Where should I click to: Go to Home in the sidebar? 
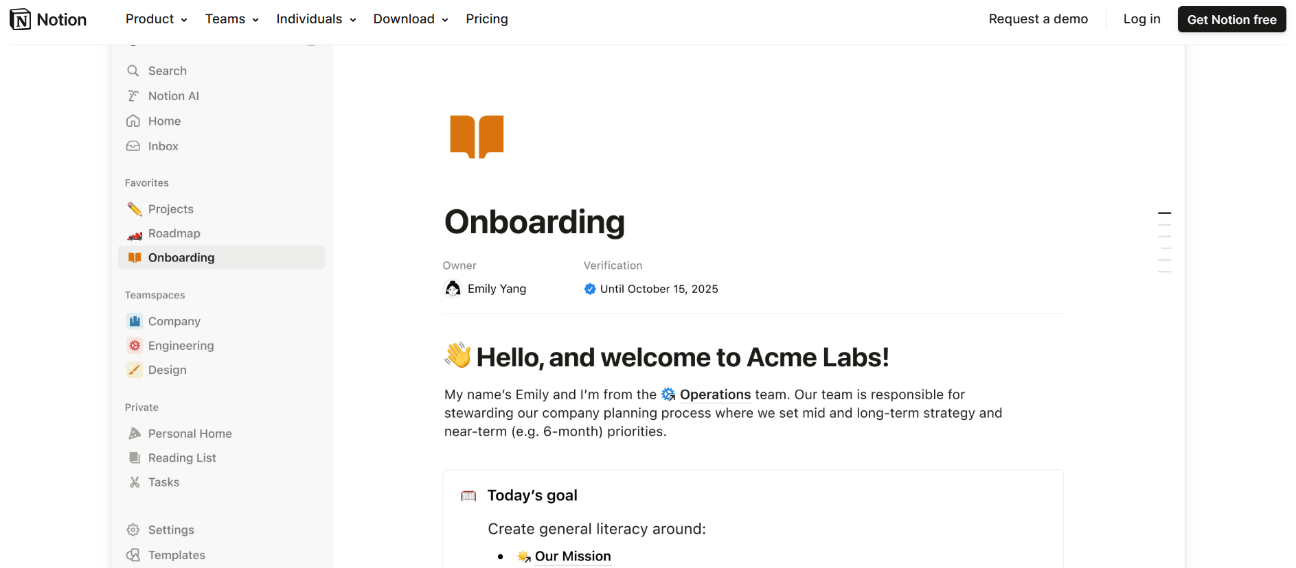(164, 121)
